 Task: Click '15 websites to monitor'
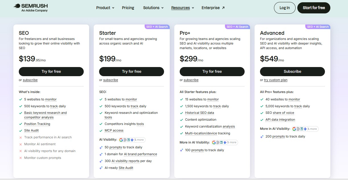pyautogui.click(x=202, y=99)
